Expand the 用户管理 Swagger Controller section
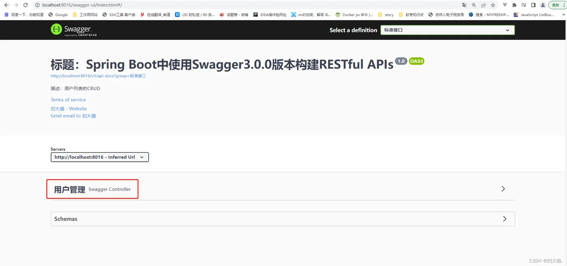 [283, 189]
